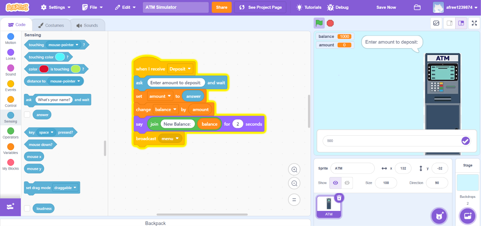Open the Add Extension button
Viewport: 481px width, 226px height.
click(10, 207)
